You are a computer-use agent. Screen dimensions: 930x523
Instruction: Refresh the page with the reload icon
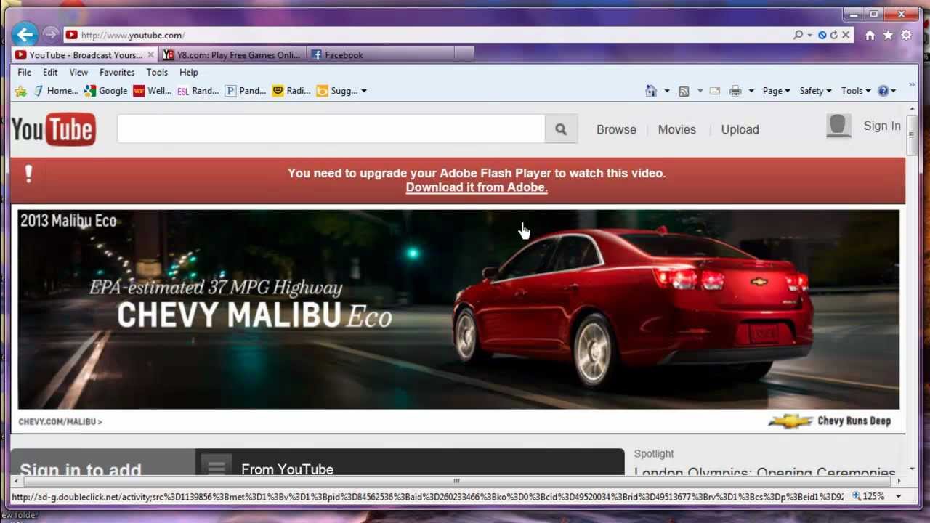click(833, 35)
